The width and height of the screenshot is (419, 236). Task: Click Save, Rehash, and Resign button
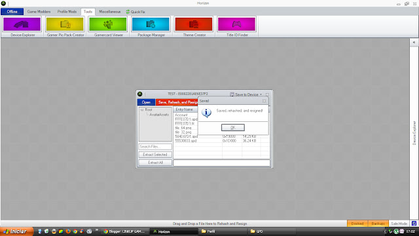click(177, 102)
